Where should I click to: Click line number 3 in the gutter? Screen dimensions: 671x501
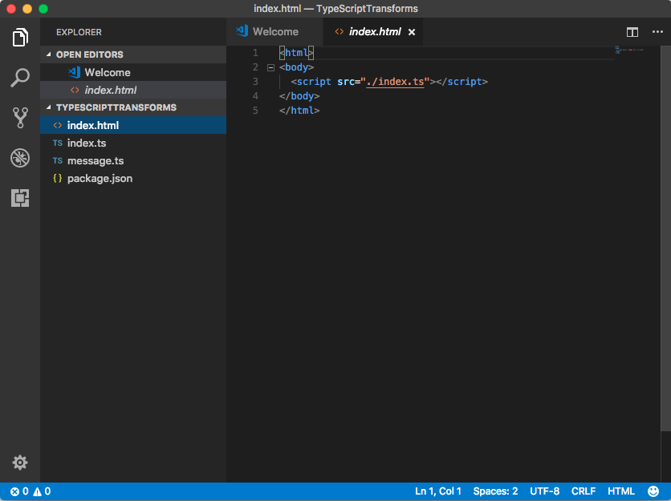pyautogui.click(x=255, y=82)
